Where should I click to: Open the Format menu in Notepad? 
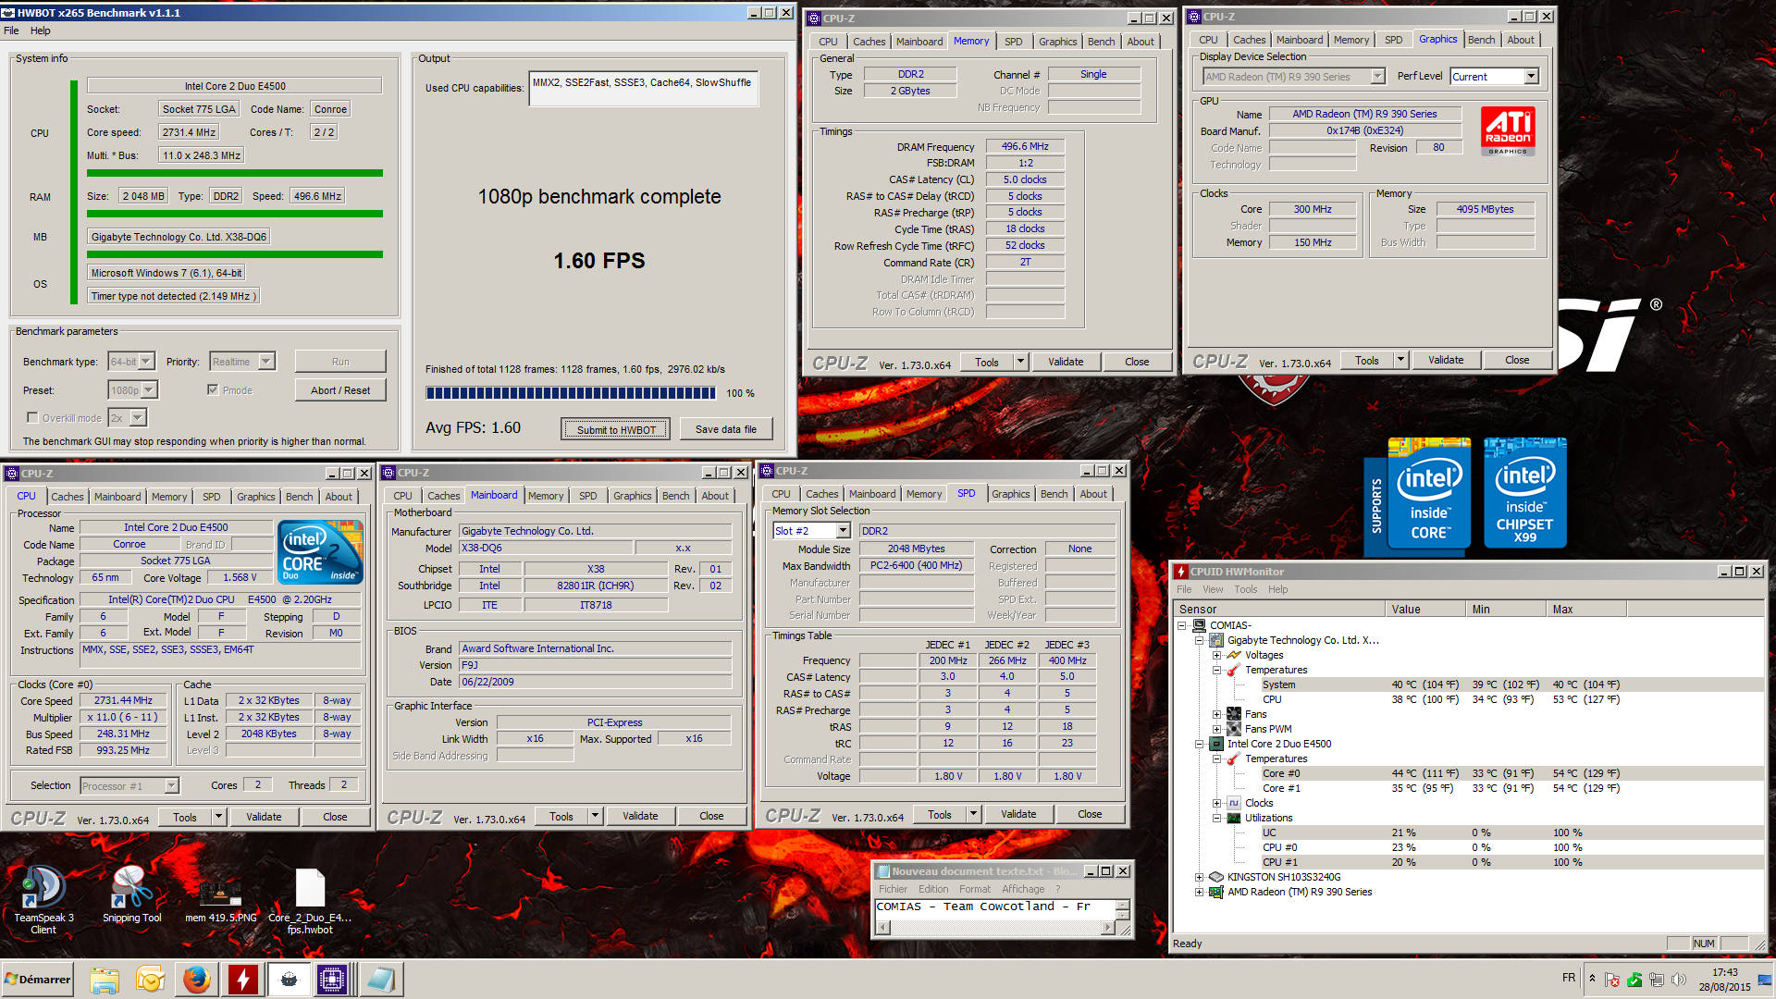point(974,889)
